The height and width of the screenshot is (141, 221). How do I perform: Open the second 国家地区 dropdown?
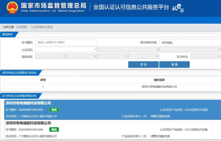(x=82, y=57)
